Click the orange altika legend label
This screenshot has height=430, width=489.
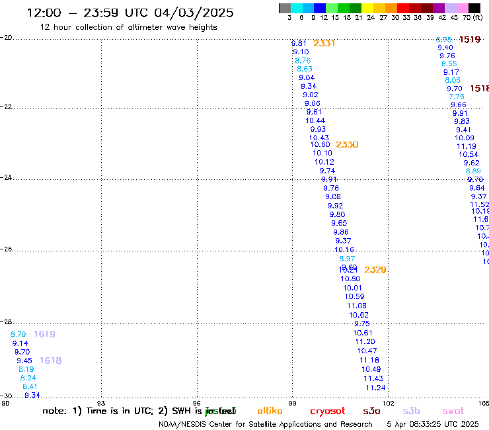pos(270,411)
